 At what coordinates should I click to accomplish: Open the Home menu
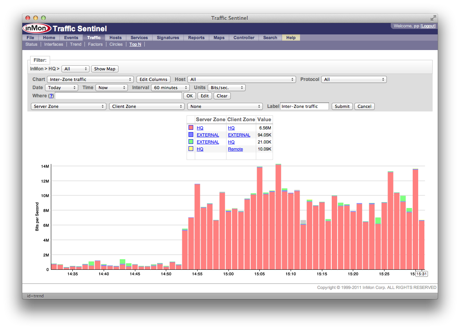tap(49, 38)
